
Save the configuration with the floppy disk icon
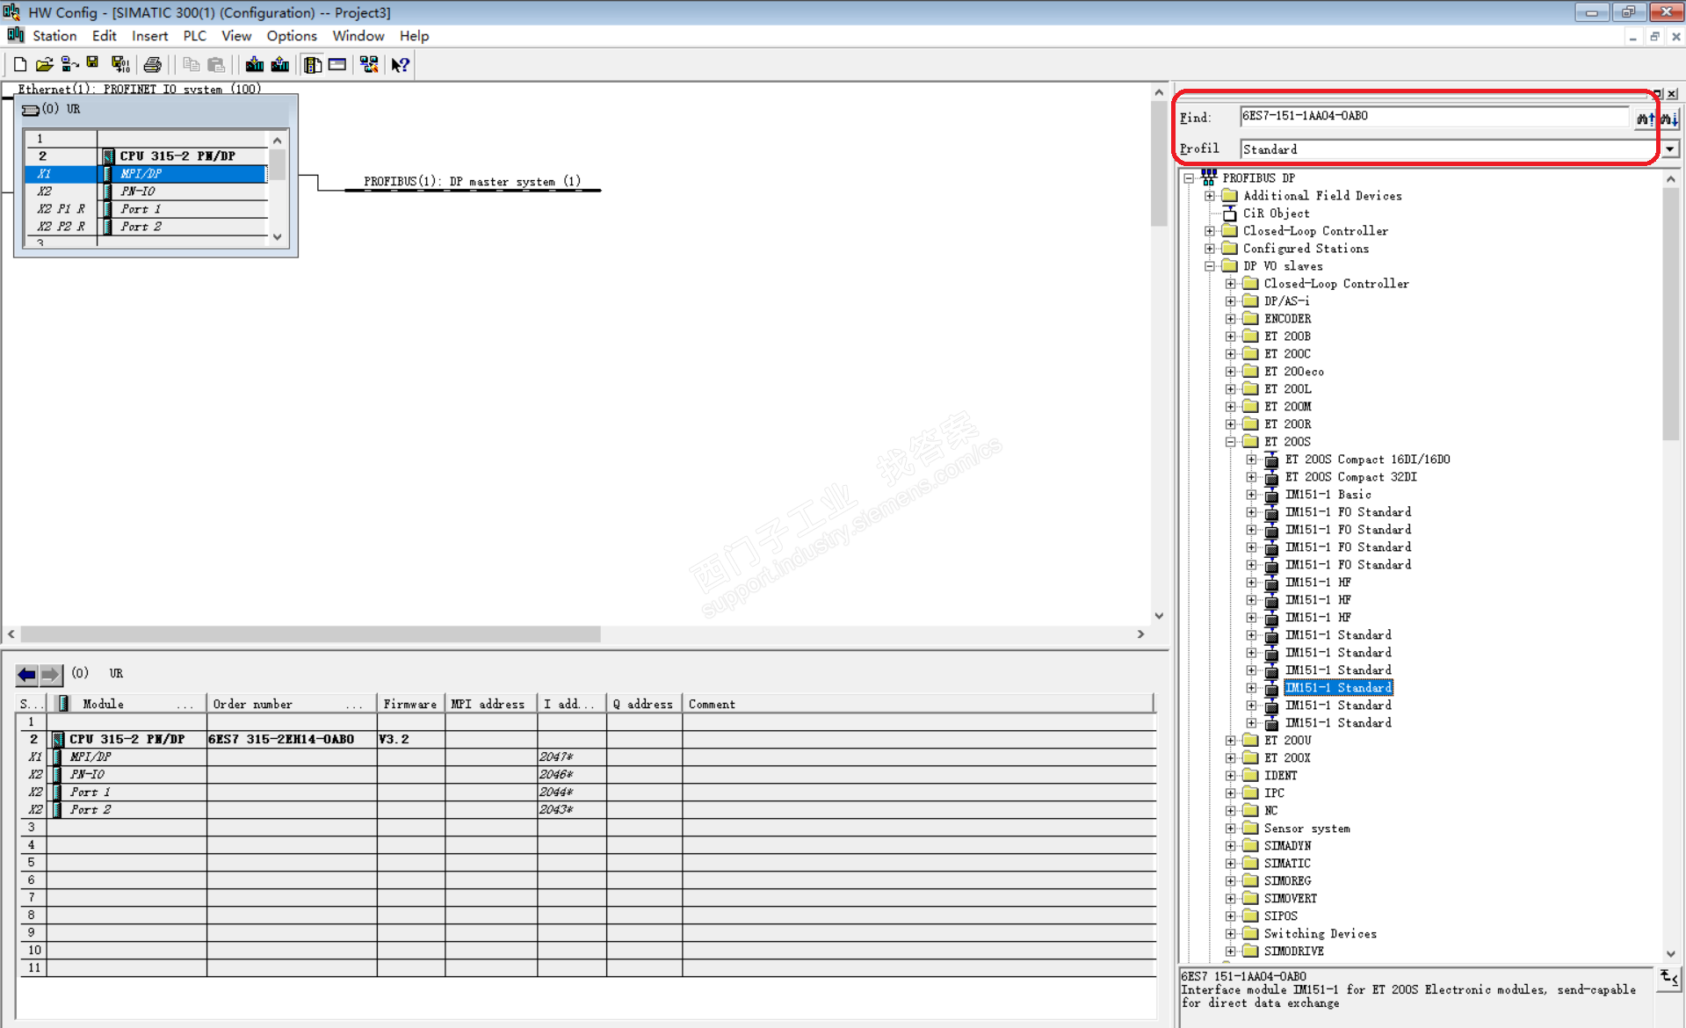point(92,63)
